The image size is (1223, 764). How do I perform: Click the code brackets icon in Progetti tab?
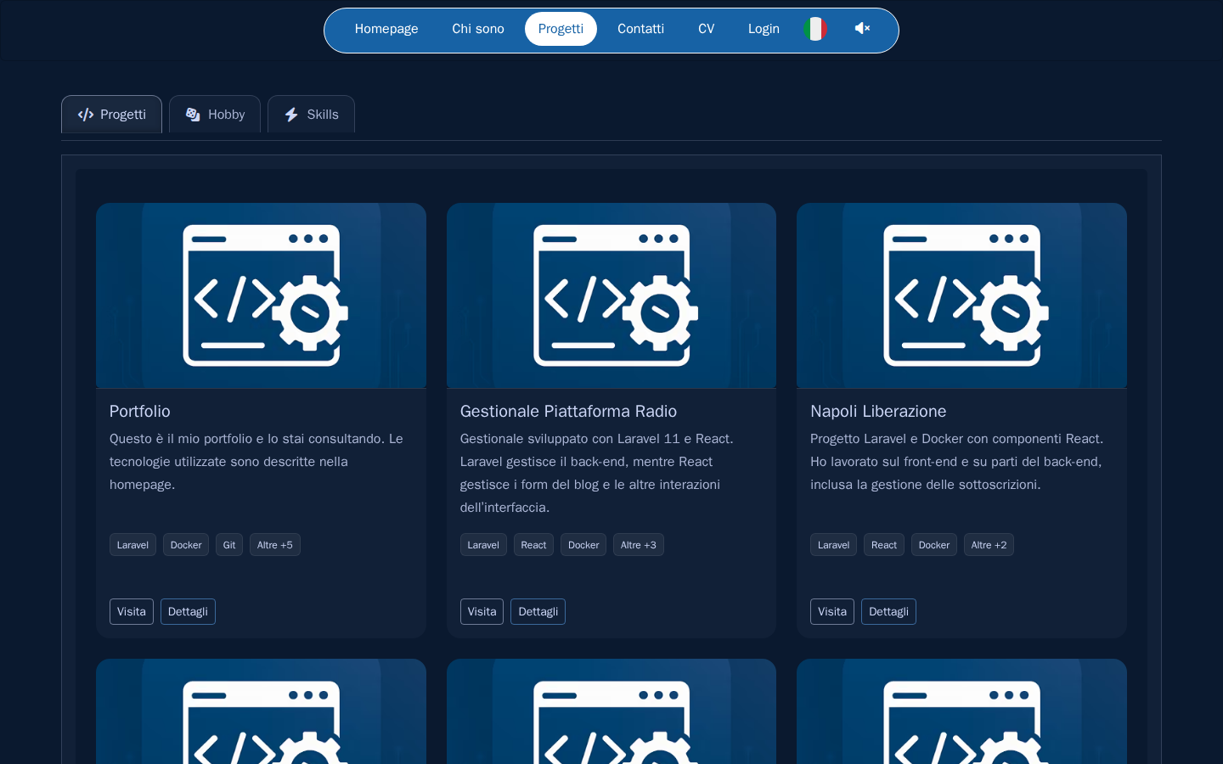(86, 115)
